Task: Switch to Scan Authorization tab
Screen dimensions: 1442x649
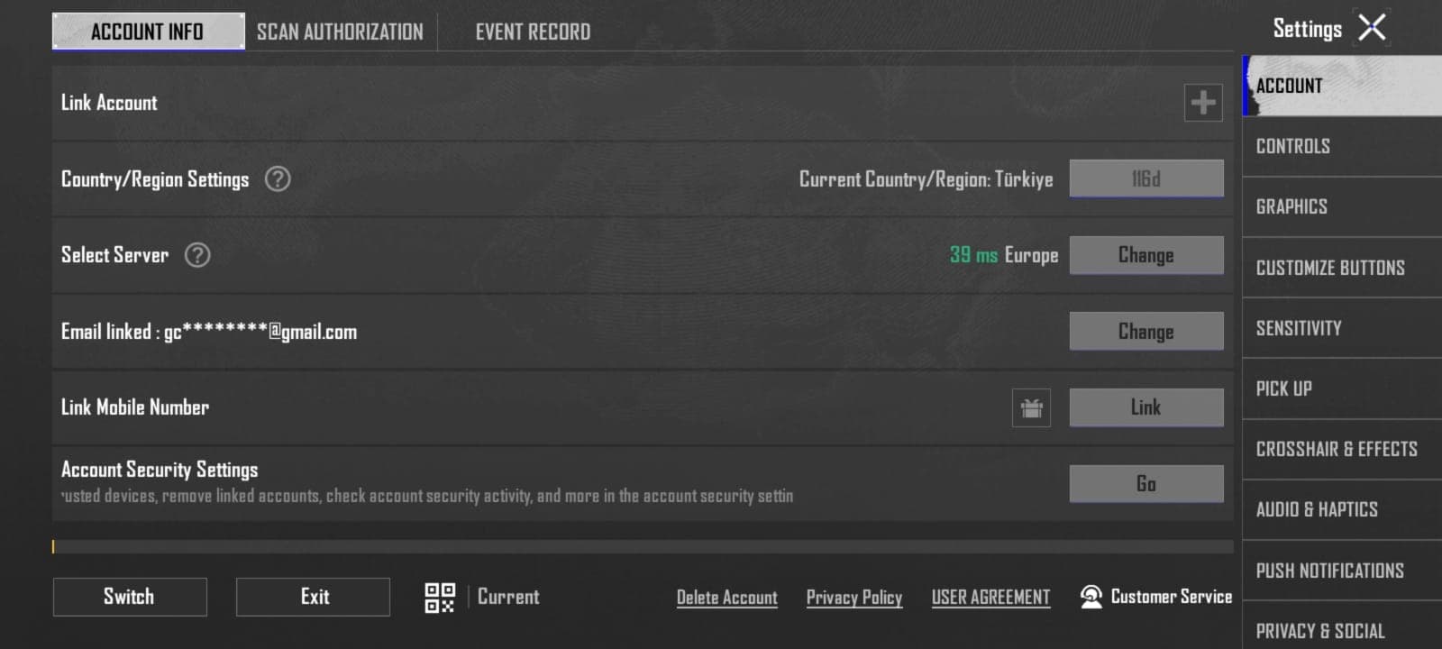Action: [x=340, y=32]
